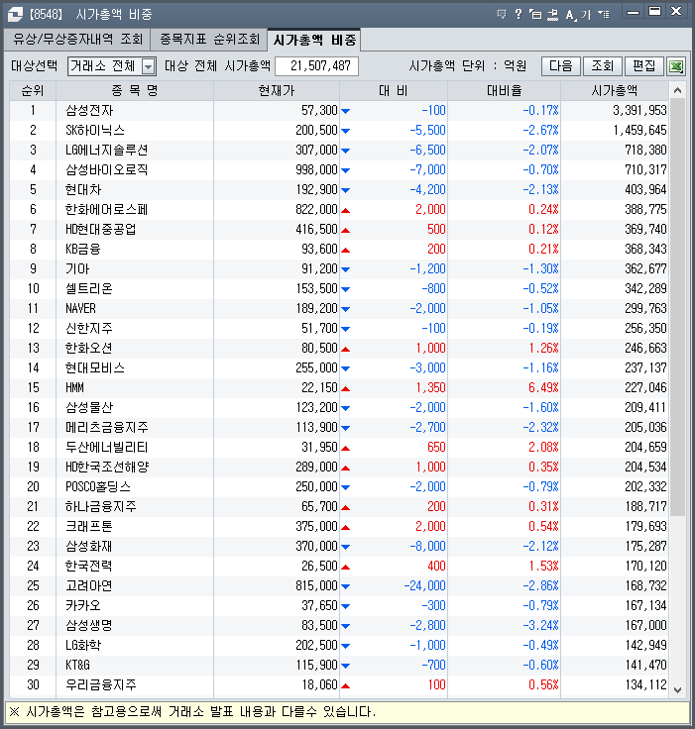Click the window detach icon in title bar
The image size is (695, 729).
point(535,14)
